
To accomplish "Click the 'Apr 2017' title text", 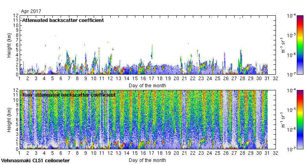I will coord(31,11).
